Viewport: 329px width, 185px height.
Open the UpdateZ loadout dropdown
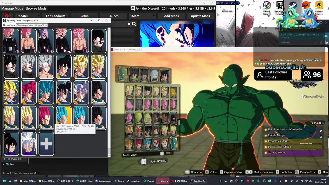tap(28, 16)
